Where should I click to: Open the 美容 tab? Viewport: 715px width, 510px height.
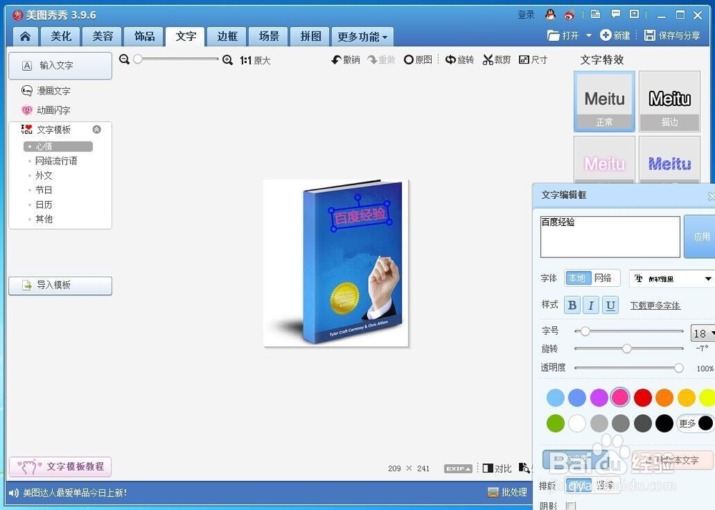(x=102, y=36)
